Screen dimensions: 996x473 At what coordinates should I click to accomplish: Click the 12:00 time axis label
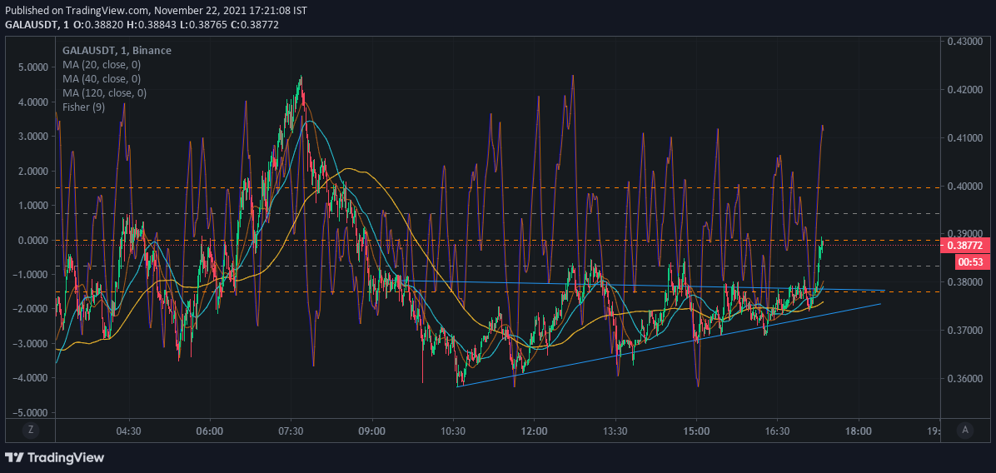click(x=534, y=431)
